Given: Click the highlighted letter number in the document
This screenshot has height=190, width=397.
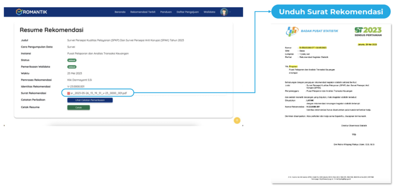Looking at the screenshot, I should [x=312, y=48].
